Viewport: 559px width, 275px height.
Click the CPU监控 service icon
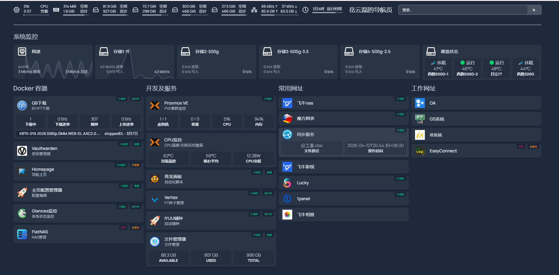point(155,142)
